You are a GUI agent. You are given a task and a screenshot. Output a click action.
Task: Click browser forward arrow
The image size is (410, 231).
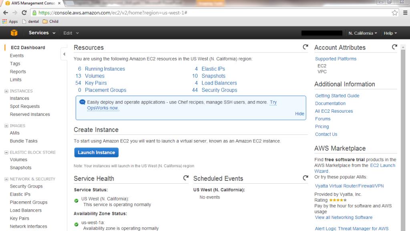click(x=15, y=12)
